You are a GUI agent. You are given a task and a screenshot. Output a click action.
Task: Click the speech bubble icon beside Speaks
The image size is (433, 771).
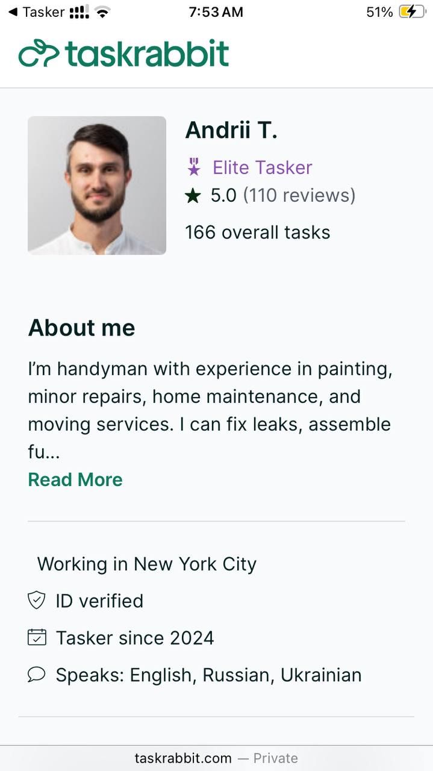point(36,675)
